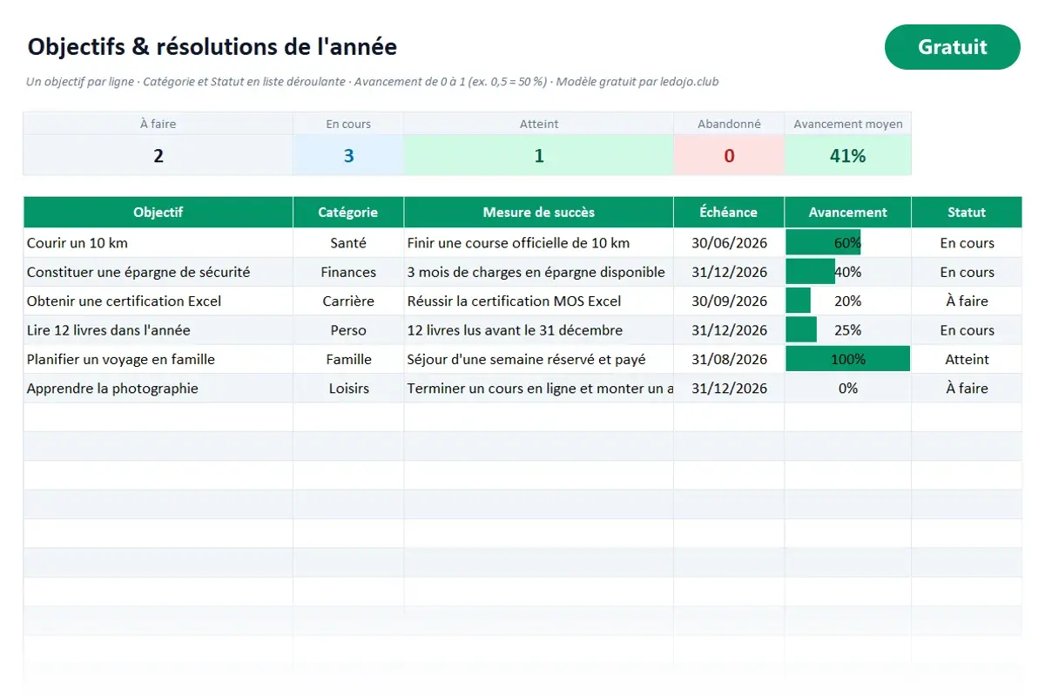
Task: Click the 25% progress bar cell
Action: 847,330
